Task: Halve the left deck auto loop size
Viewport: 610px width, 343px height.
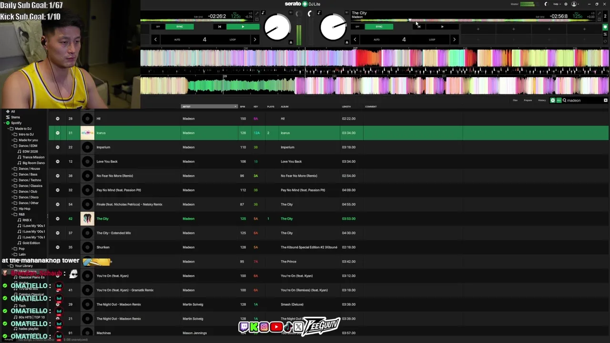Action: 155,40
